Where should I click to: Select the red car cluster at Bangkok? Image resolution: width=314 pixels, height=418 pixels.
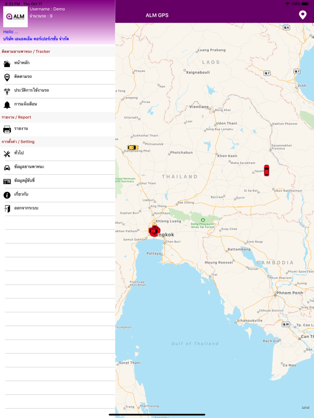[154, 231]
